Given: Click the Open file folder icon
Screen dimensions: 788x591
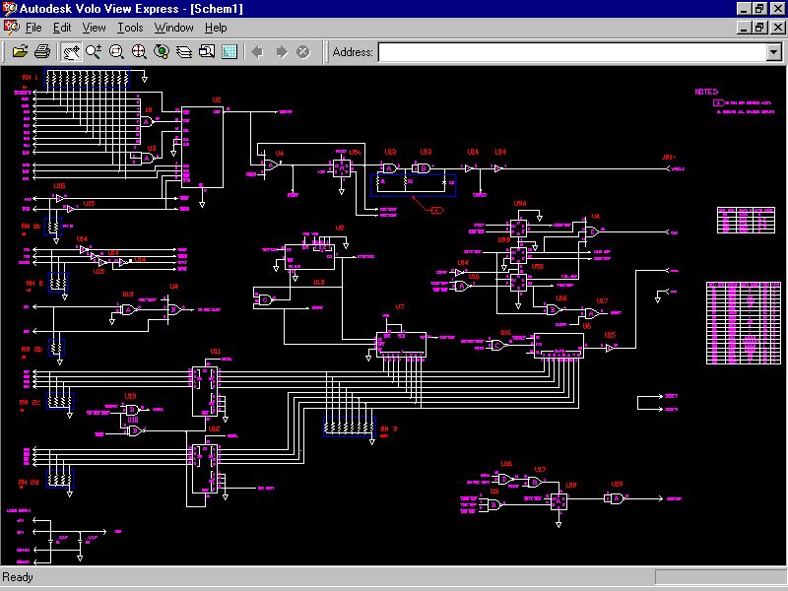Looking at the screenshot, I should point(20,51).
